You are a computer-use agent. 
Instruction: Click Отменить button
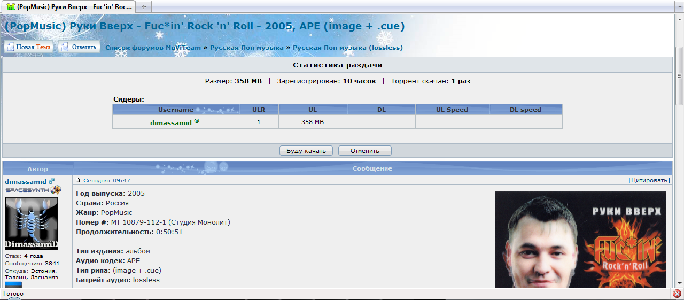[365, 151]
